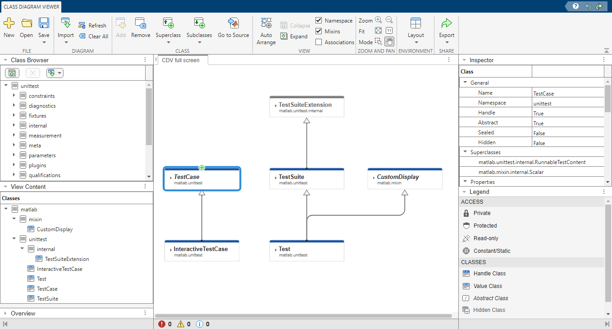Open the Inspector panel options menu
Viewport: 612px width, 329px height.
pos(603,60)
